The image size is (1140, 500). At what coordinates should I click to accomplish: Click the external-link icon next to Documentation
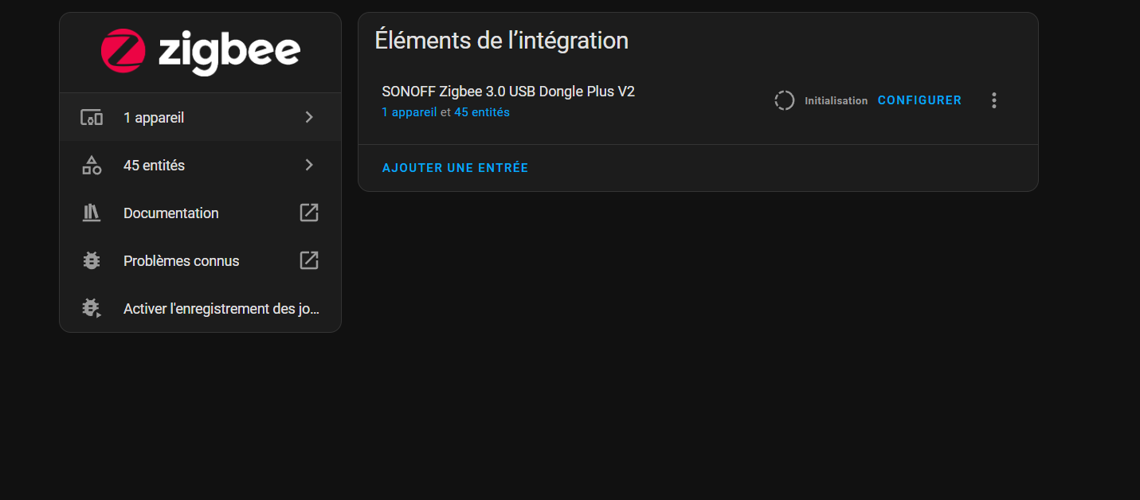click(x=309, y=213)
